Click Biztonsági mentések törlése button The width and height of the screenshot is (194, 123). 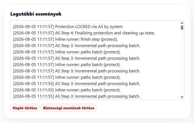pyautogui.click(x=69, y=108)
